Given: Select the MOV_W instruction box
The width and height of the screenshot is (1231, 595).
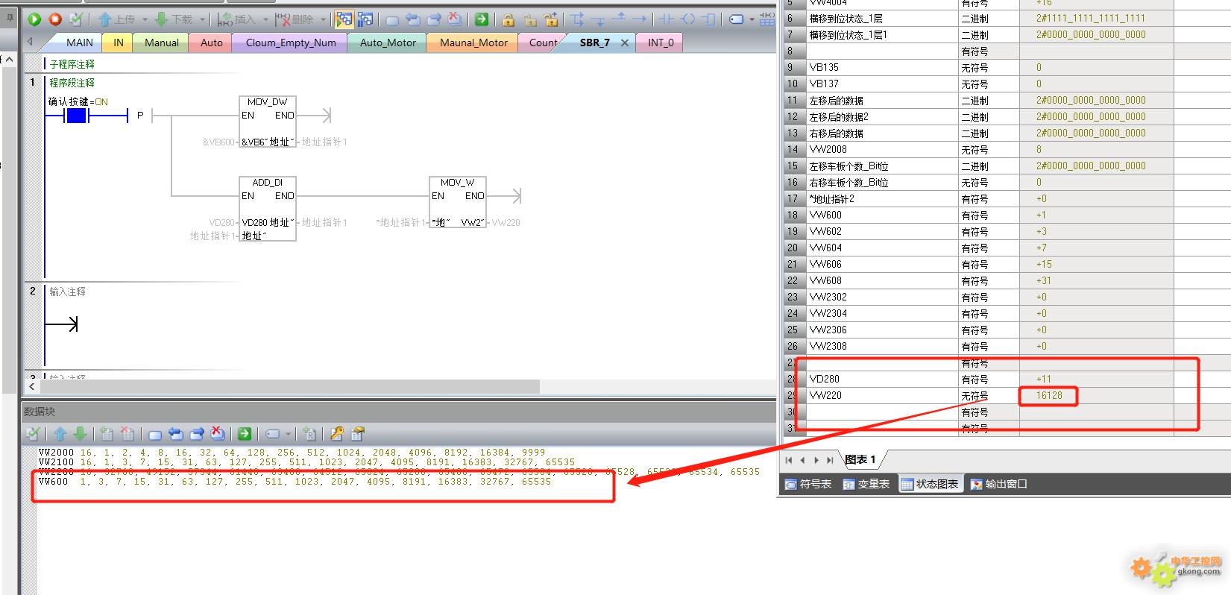Looking at the screenshot, I should click(x=458, y=202).
